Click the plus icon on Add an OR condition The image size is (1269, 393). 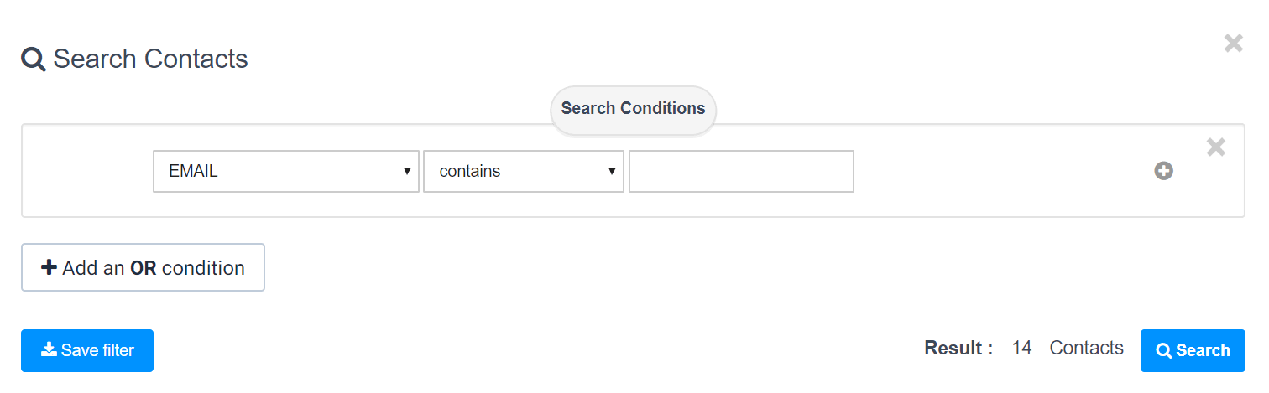[x=49, y=267]
